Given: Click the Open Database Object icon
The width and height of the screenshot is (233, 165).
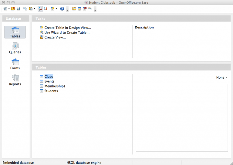Looking at the screenshot, I should coord(74,9).
